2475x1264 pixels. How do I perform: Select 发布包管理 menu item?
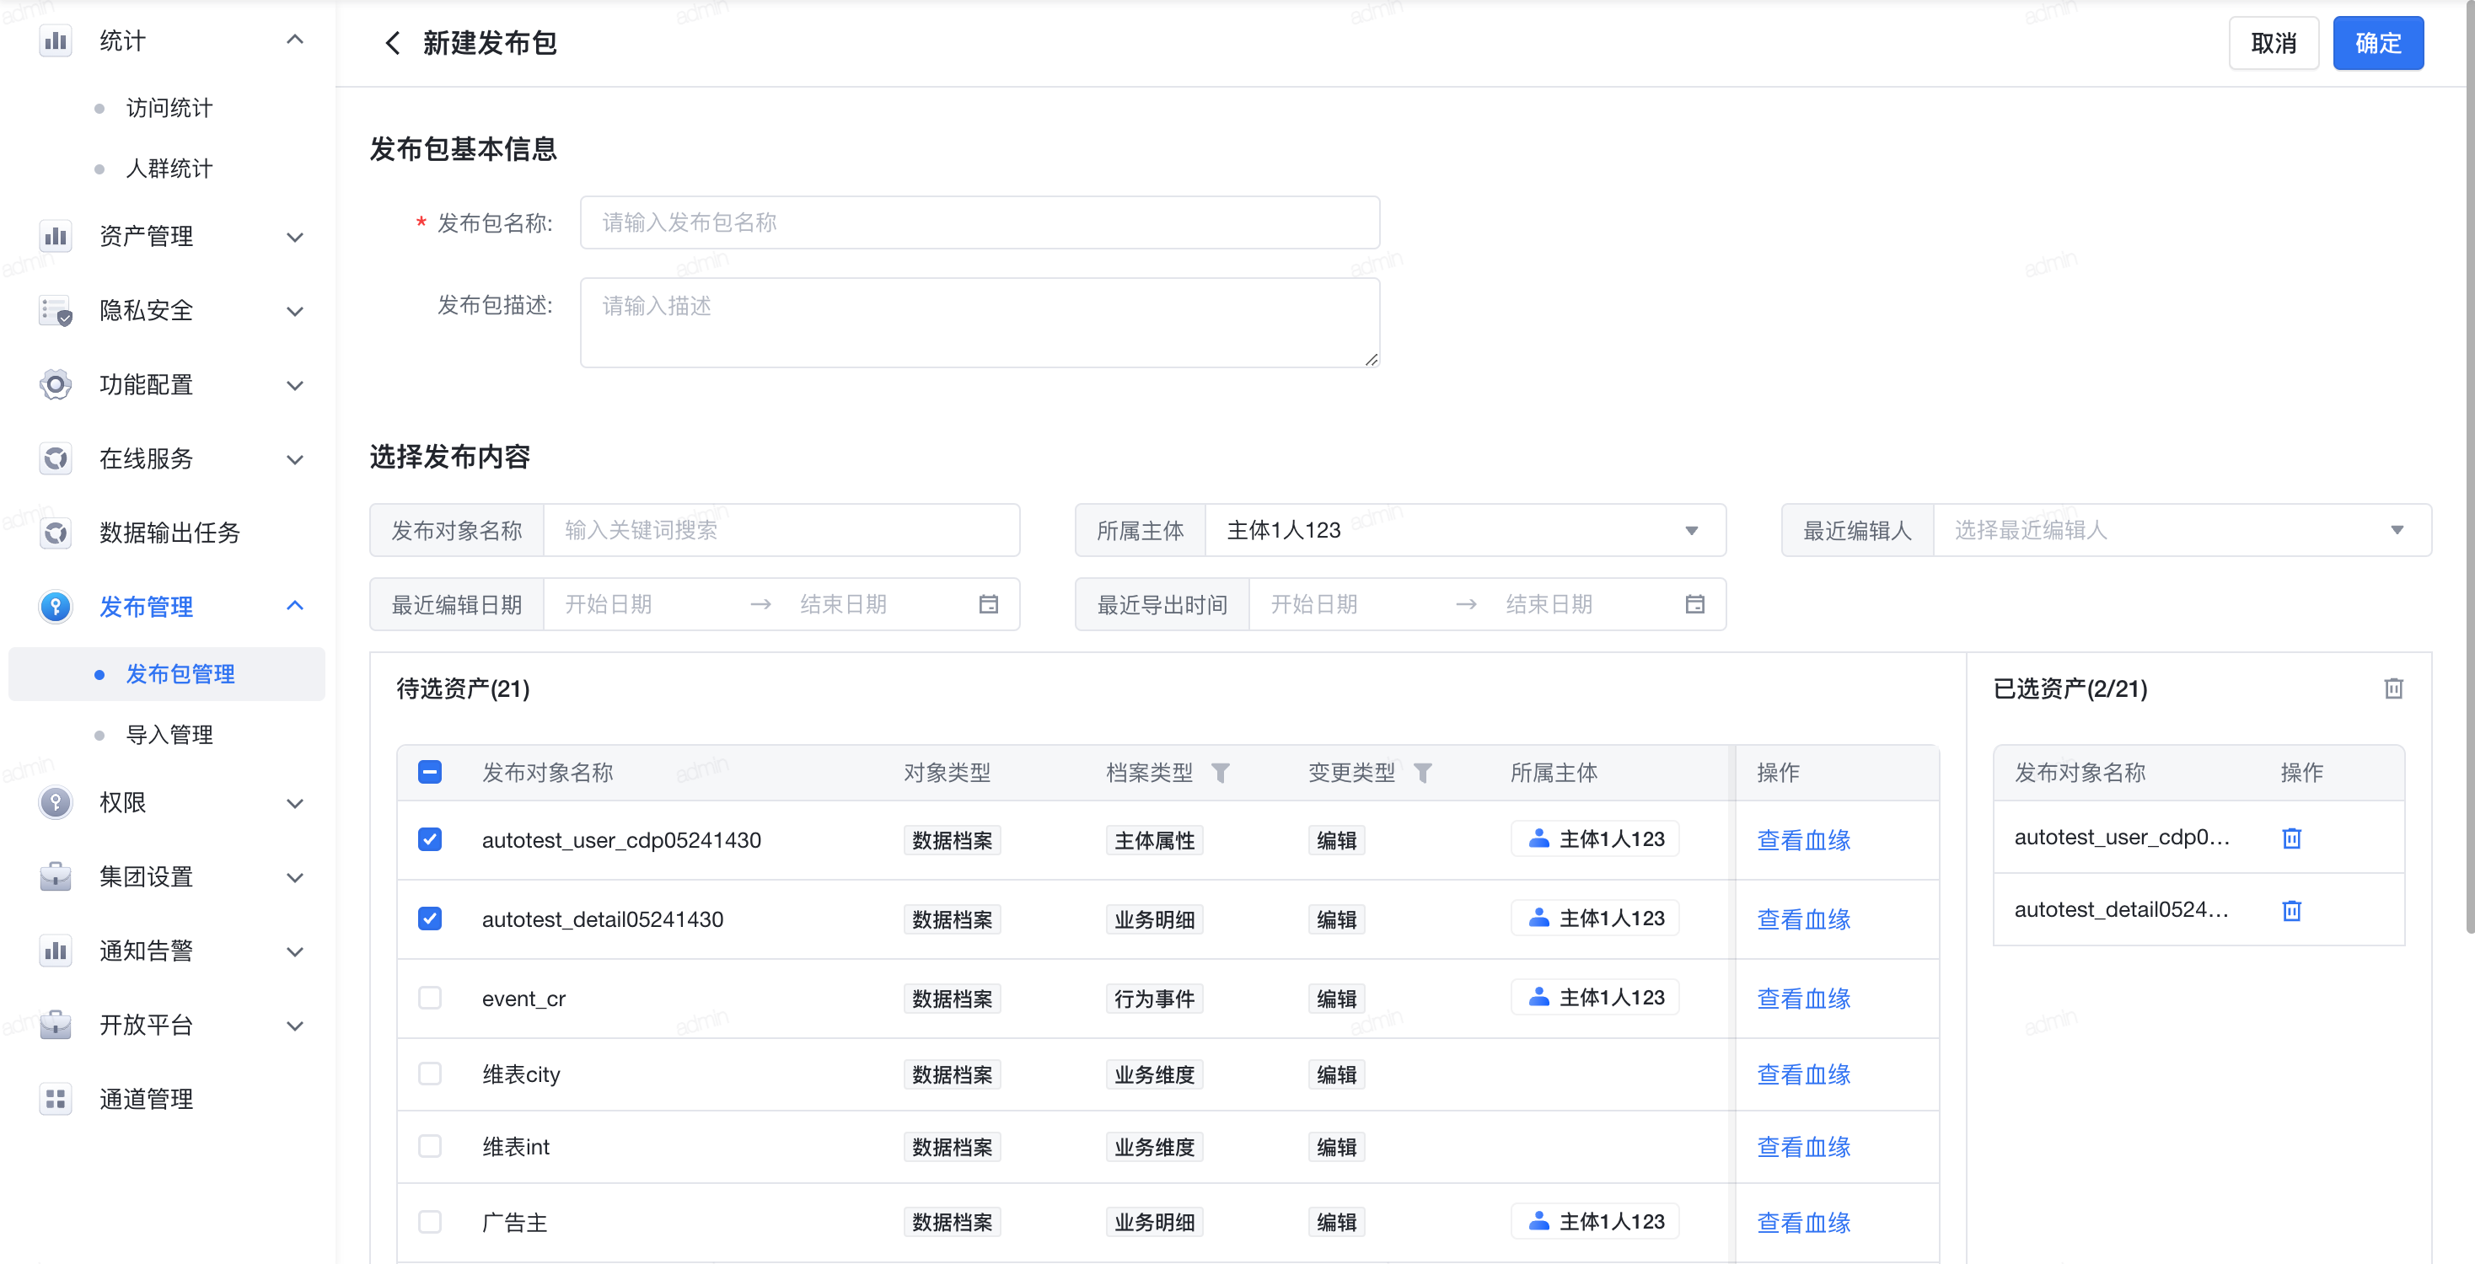point(166,673)
